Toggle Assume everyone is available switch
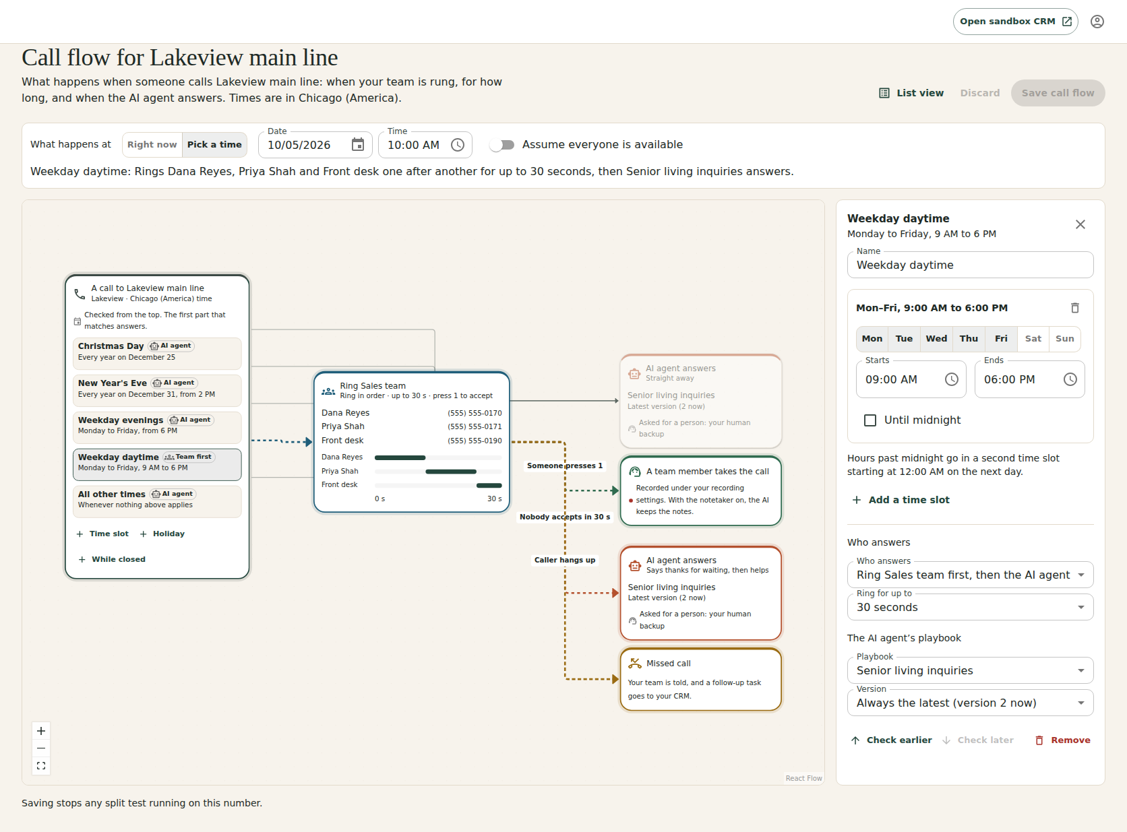 (502, 145)
